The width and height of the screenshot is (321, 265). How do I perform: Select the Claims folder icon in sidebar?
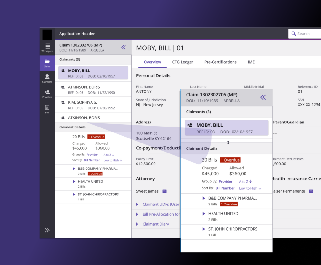click(x=47, y=63)
